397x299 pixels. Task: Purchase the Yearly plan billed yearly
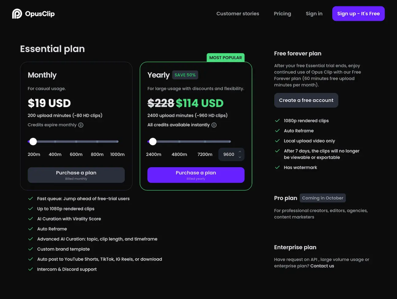(196, 175)
